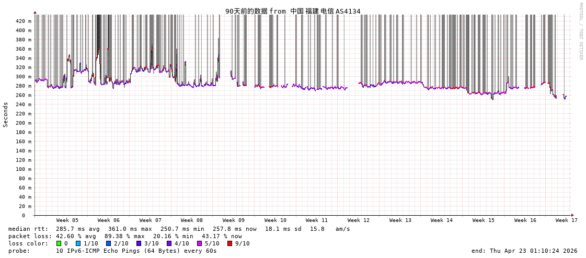The height and width of the screenshot is (258, 586).
Task: Click the packet loss statistics line
Action: 125,236
